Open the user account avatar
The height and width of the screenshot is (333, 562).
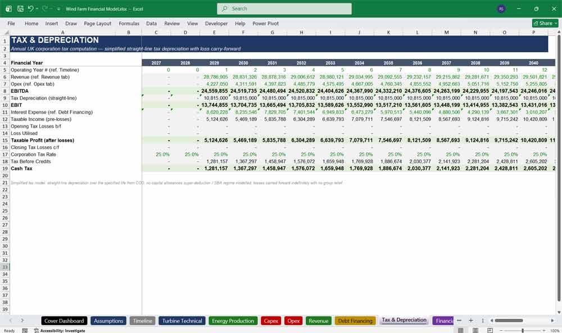click(501, 8)
